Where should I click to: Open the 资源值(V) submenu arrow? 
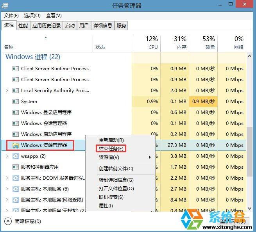[x=150, y=157]
